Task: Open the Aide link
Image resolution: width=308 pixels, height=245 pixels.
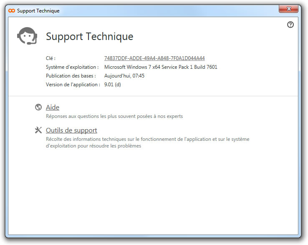Action: (53, 107)
